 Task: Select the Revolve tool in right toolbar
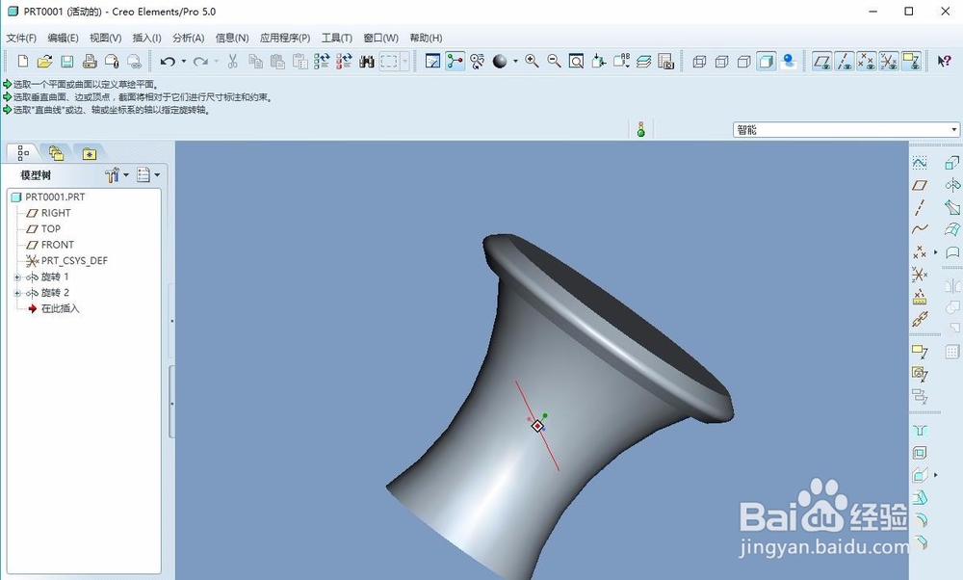952,185
